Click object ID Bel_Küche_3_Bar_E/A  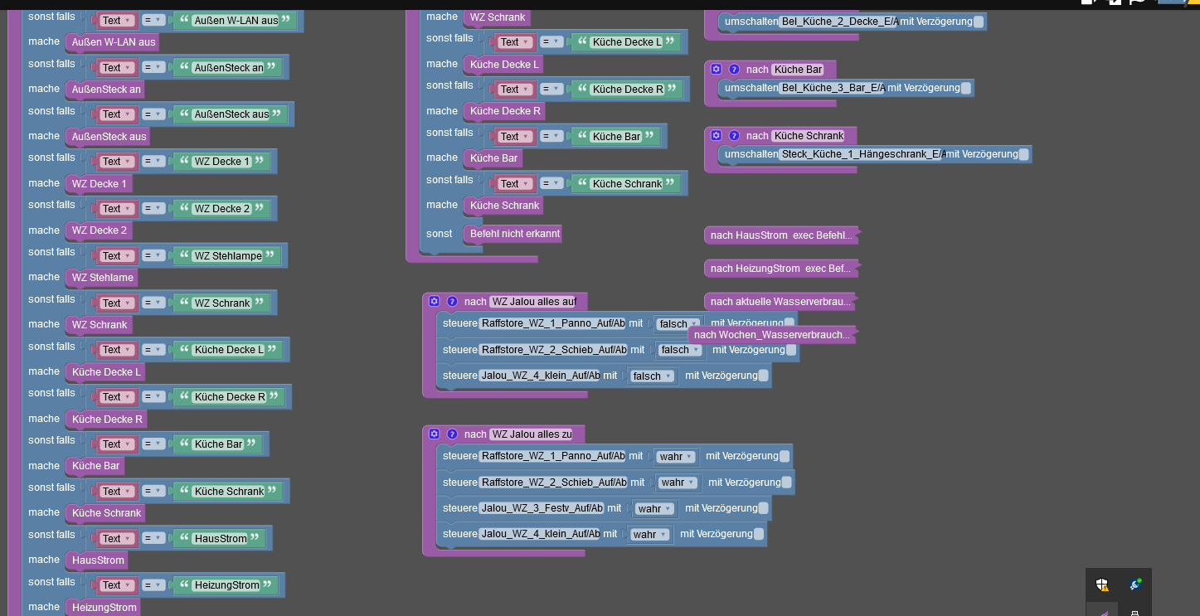[x=832, y=88]
